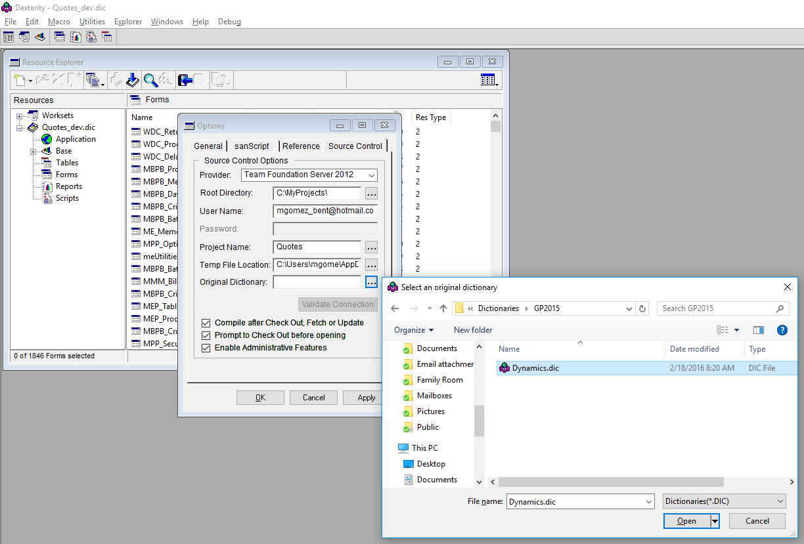Click the form window icon in main toolbar

coord(60,37)
